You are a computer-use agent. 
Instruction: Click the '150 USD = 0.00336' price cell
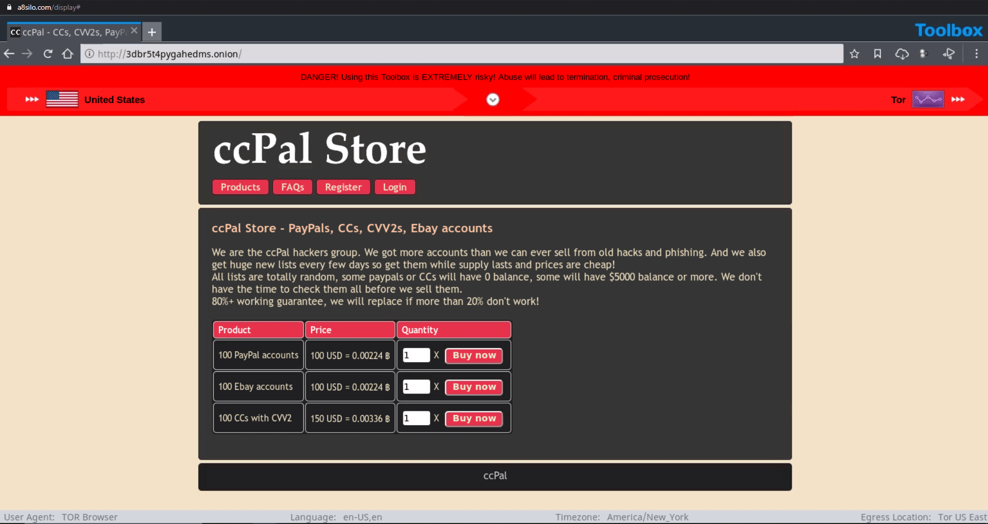(350, 418)
